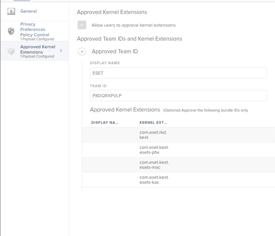This screenshot has width=275, height=236.
Task: Select the com.eset.kext.esets-pfw row
Action: 178,150
